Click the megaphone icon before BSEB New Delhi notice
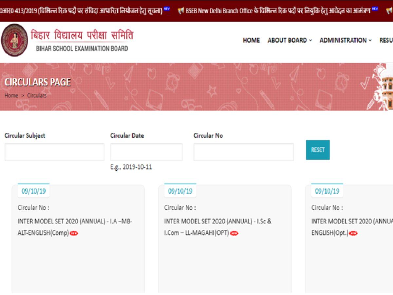This screenshot has width=393, height=295. click(180, 10)
